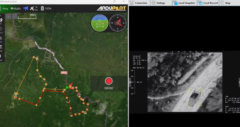Image resolution: width=240 pixels, height=127 pixels.
Task: Expand panel using video left-edge arrow
Action: coord(130,82)
